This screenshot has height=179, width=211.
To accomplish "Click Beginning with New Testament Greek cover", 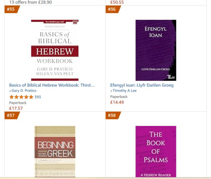I will [x=55, y=152].
